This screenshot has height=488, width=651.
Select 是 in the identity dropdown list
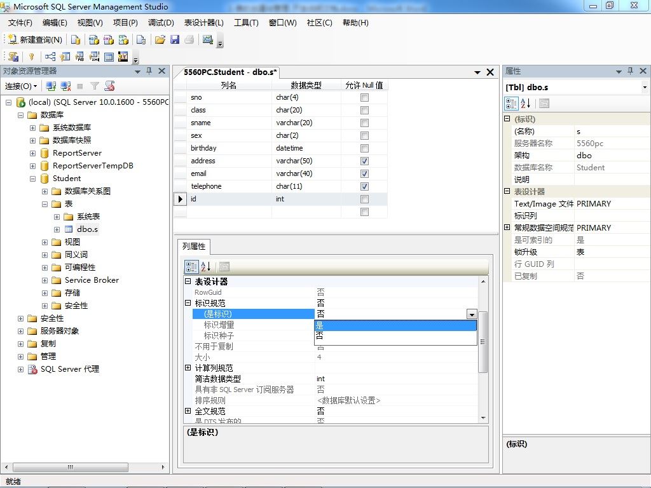tap(395, 326)
